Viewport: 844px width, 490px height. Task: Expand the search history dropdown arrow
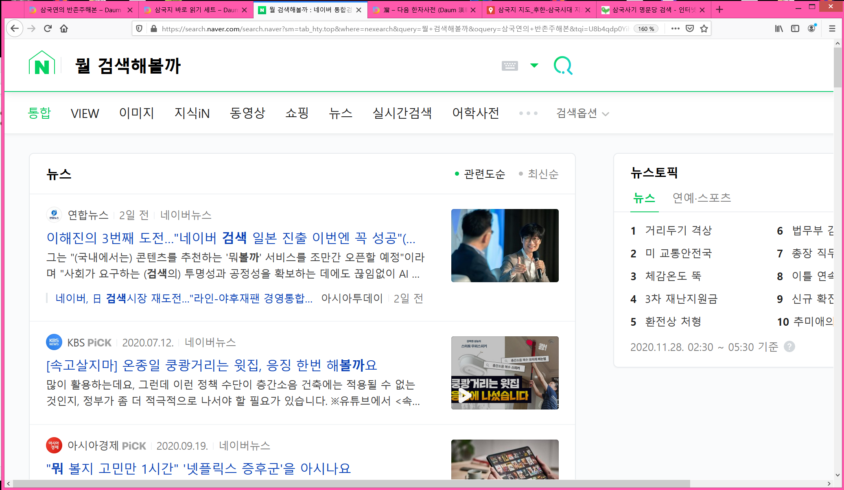click(x=534, y=65)
